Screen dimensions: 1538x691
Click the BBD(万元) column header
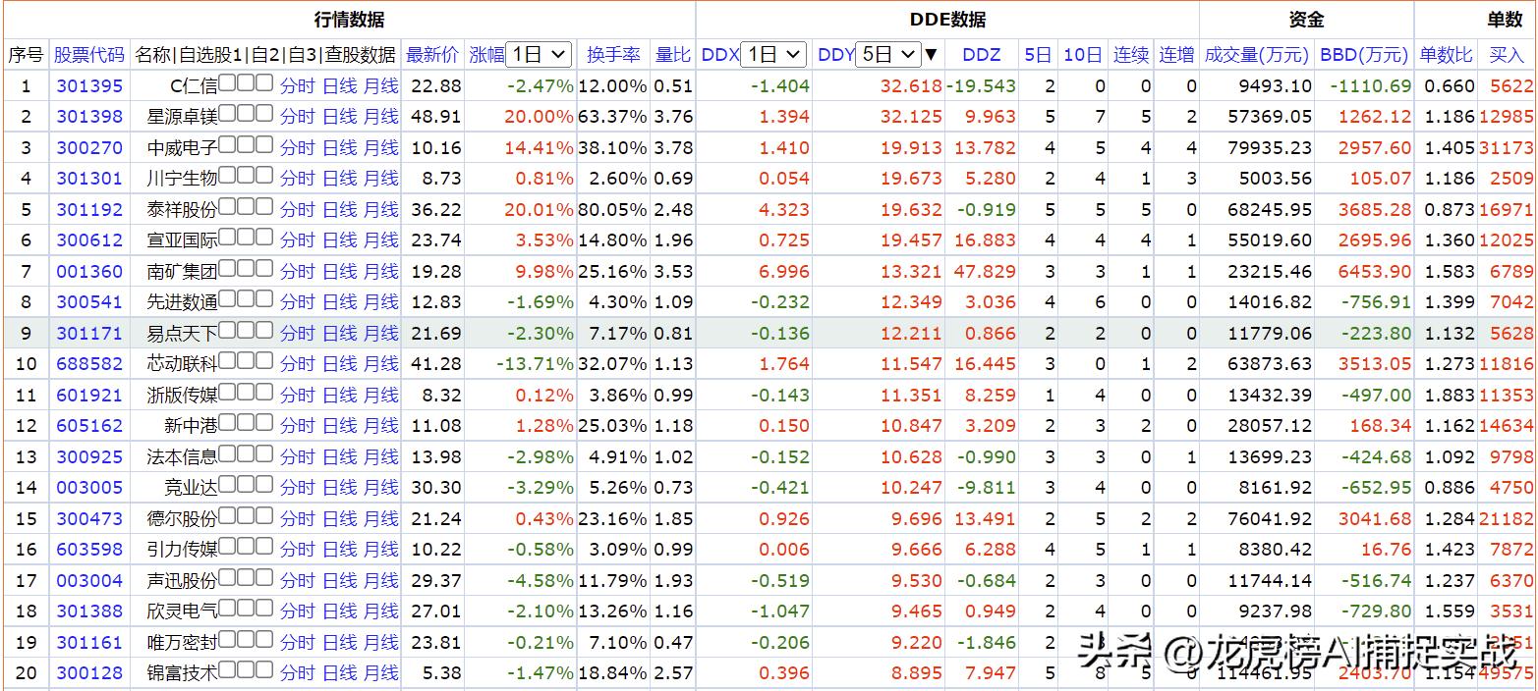(x=1364, y=55)
